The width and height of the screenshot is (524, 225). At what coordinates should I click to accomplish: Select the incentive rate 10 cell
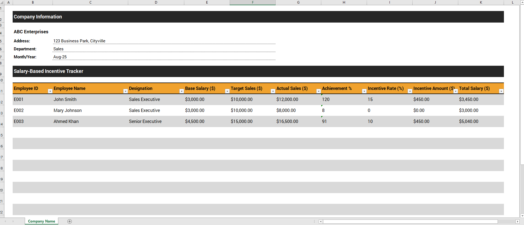(389, 121)
